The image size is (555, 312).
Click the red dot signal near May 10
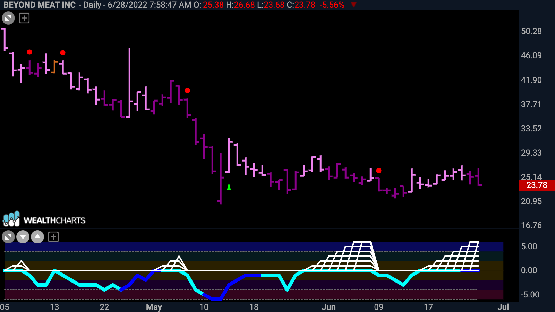(187, 90)
